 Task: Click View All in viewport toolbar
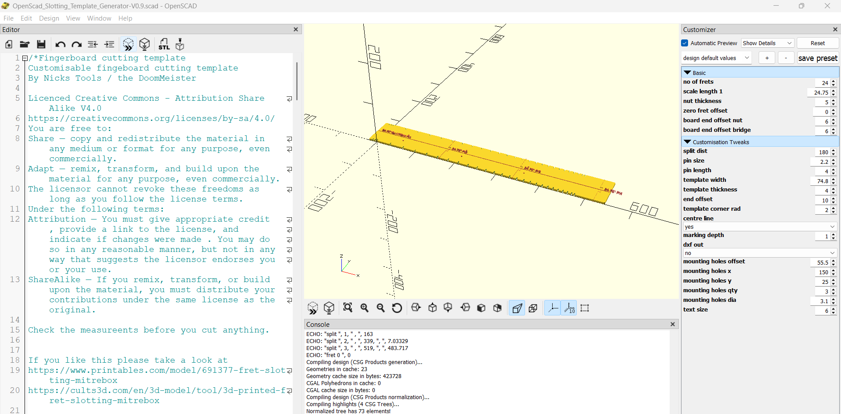tap(348, 308)
